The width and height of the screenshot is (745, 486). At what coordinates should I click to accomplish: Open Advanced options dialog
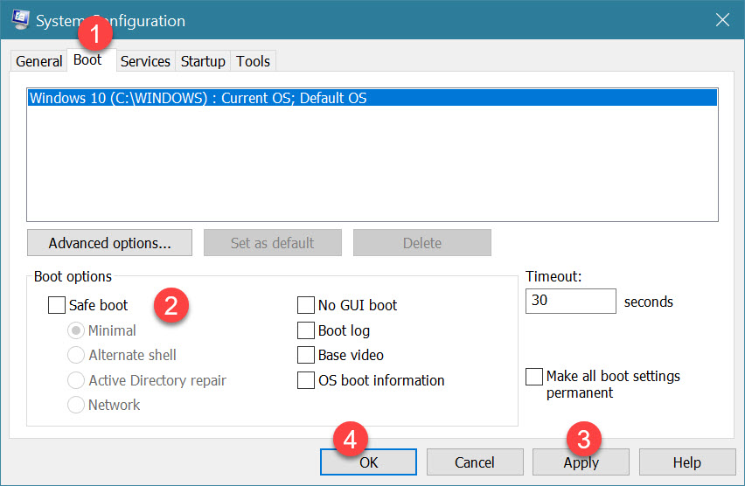(109, 243)
